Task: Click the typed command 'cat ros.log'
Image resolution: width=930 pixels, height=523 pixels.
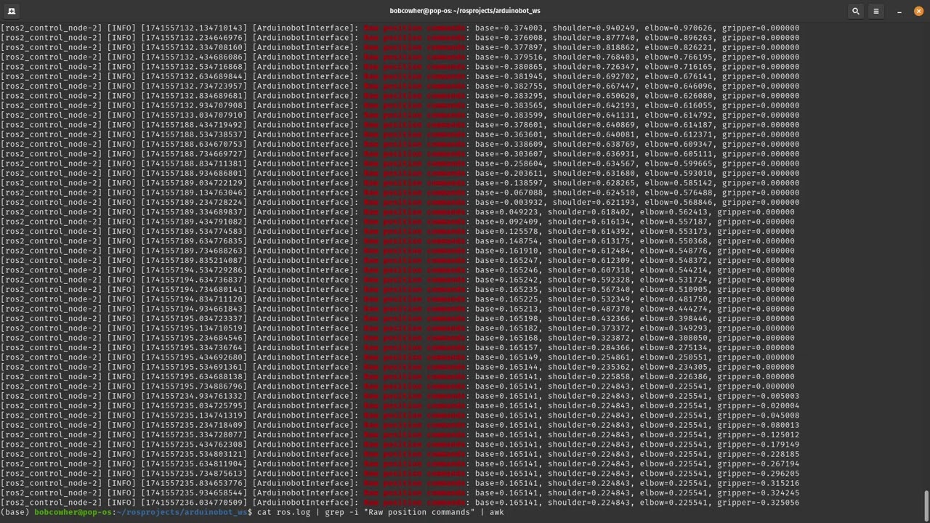Action: (283, 512)
